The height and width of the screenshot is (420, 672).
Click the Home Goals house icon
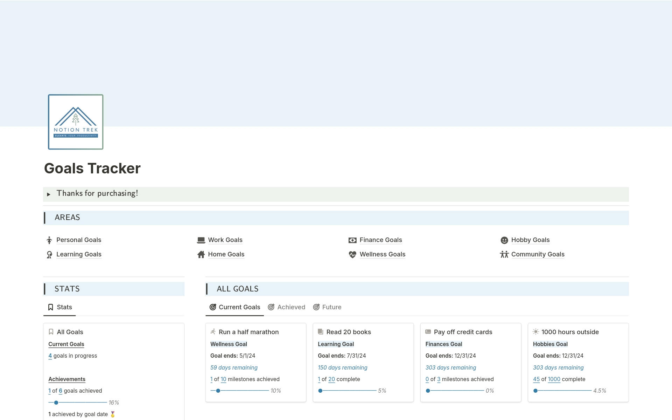pyautogui.click(x=201, y=255)
